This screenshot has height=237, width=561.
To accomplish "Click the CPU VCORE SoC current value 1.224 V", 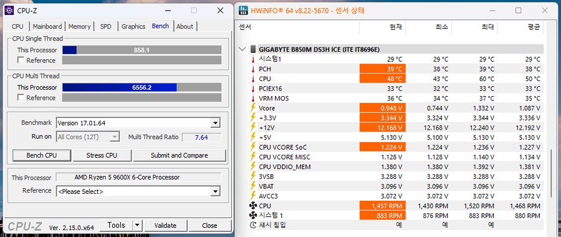I will (383, 147).
